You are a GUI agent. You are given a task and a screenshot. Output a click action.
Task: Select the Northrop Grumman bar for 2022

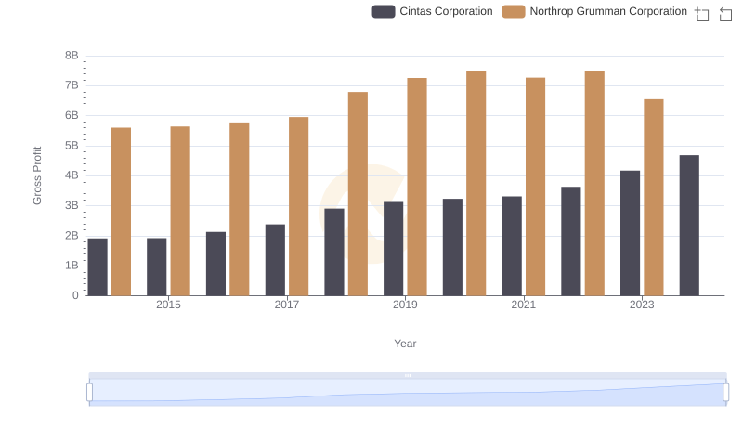click(x=594, y=184)
